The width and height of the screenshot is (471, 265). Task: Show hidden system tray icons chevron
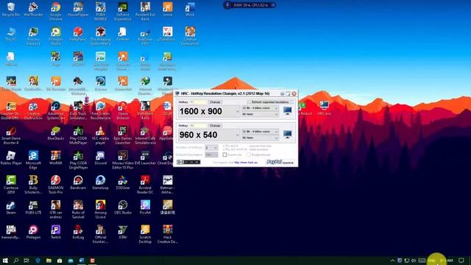point(392,261)
